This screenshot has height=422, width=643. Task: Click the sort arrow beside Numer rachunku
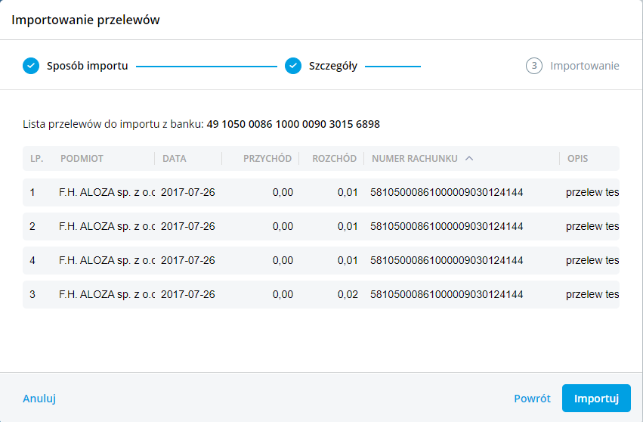(x=469, y=159)
